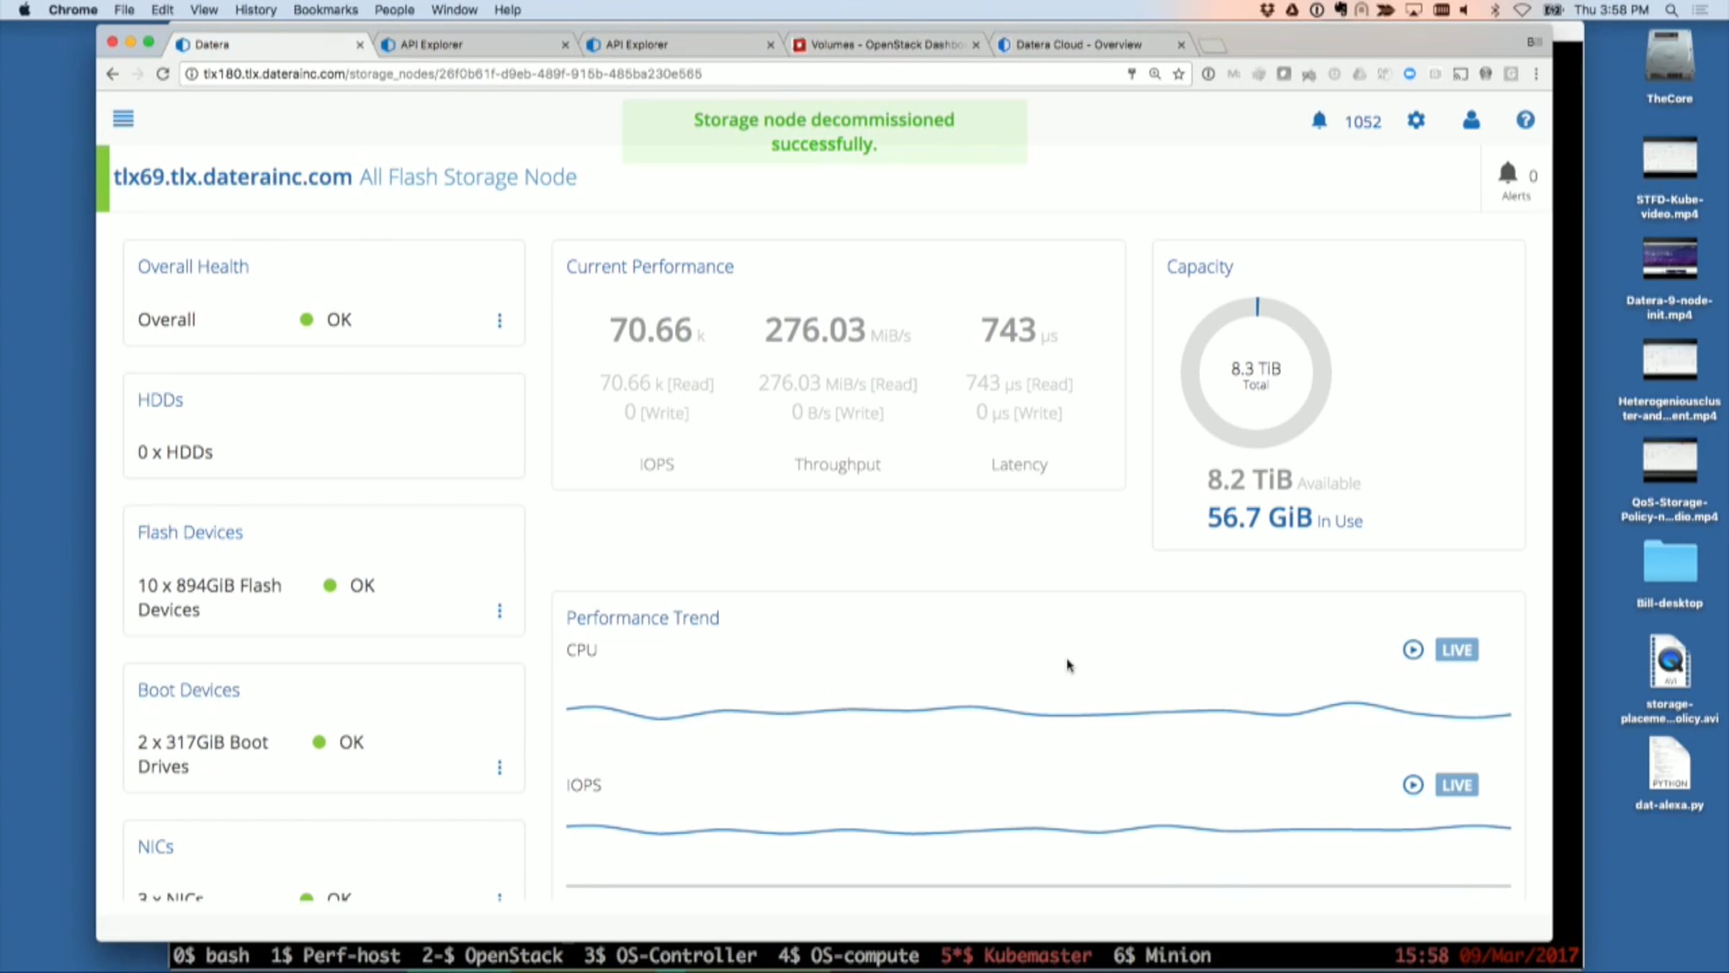Bookmark page with star icon
The image size is (1729, 973).
(1179, 74)
